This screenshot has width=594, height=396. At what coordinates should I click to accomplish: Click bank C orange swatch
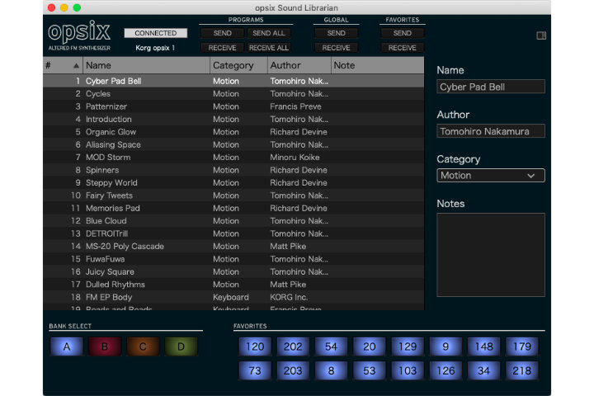143,347
